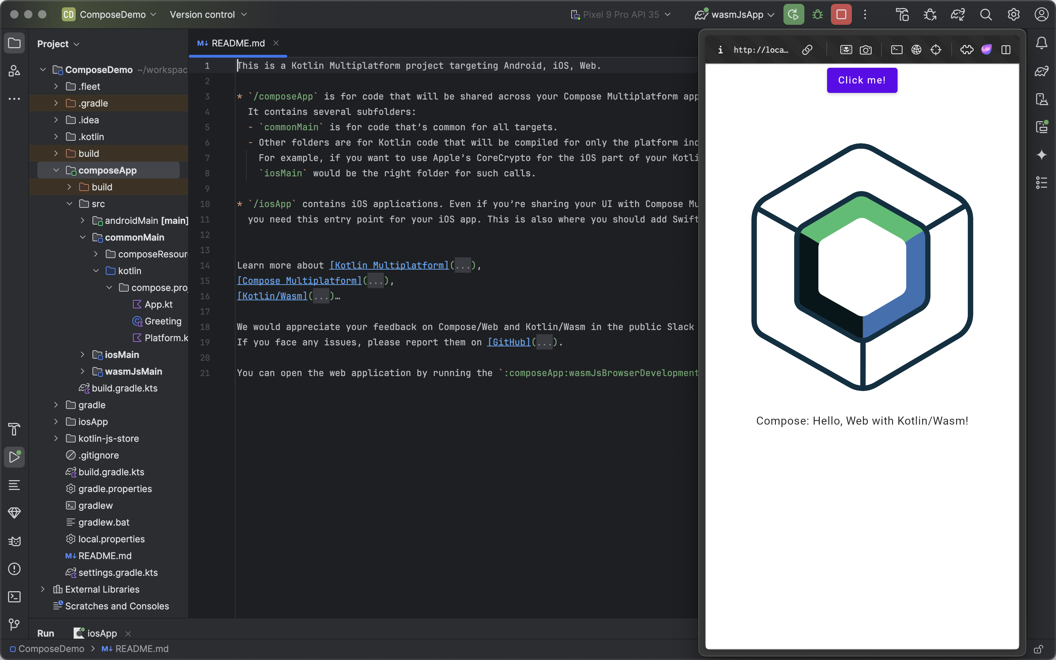This screenshot has height=660, width=1056.
Task: Open the wasmJsApp run configuration dropdown
Action: point(735,14)
